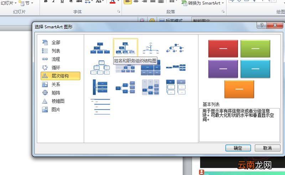Select the Labeled Hierarchy layout behind the tooltip
This screenshot has width=285, height=175.
[125, 69]
